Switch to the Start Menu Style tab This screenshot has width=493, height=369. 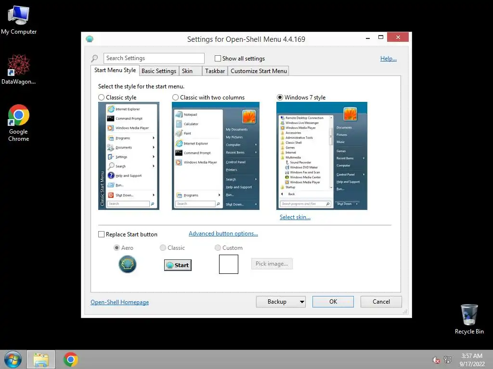pyautogui.click(x=115, y=70)
